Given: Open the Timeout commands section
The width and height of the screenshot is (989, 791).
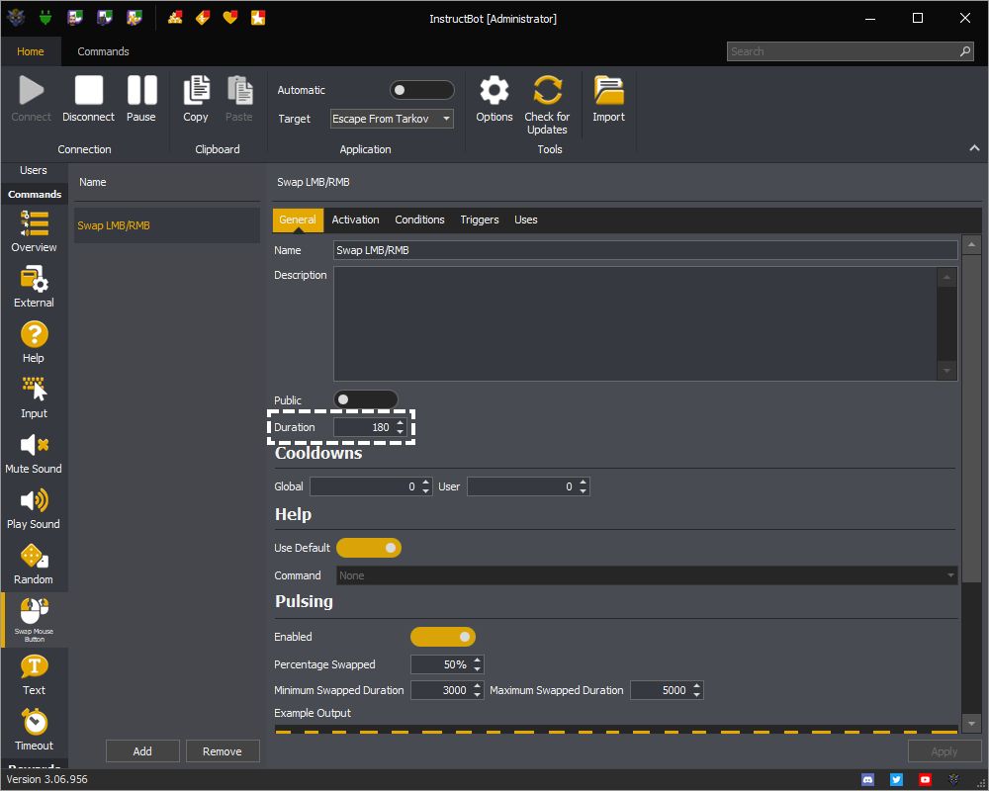Looking at the screenshot, I should [x=34, y=730].
